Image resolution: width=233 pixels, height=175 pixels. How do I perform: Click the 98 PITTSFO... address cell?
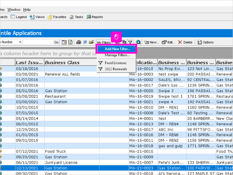pos(201,130)
